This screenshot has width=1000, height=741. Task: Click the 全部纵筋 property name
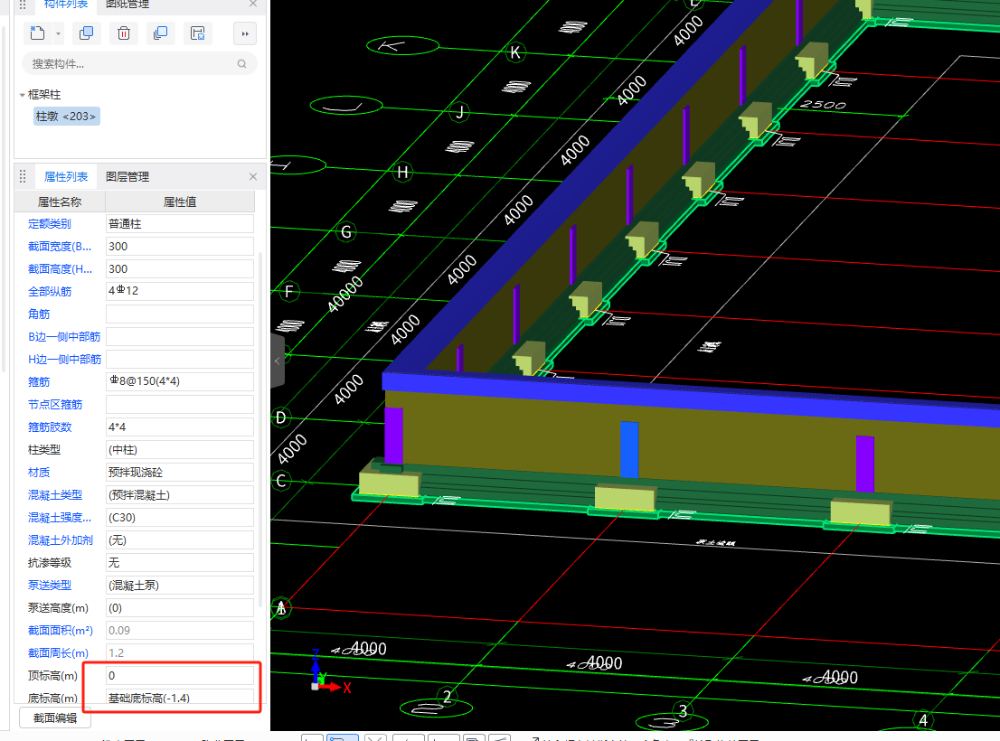(50, 291)
